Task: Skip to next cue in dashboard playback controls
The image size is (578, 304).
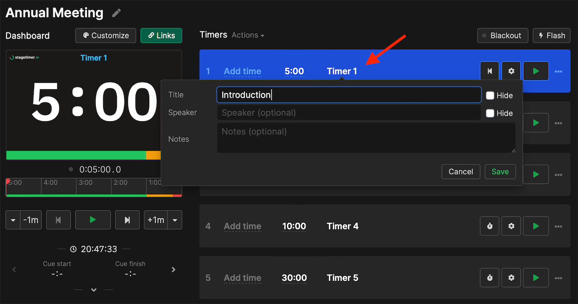Action: (127, 220)
